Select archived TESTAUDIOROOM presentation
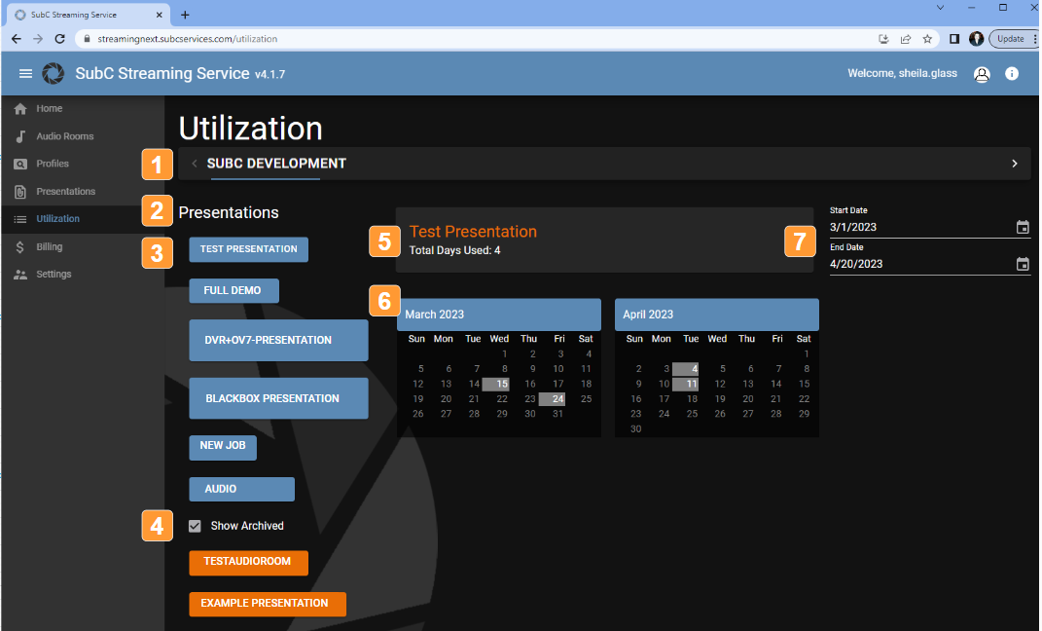This screenshot has width=1042, height=631. click(x=248, y=563)
